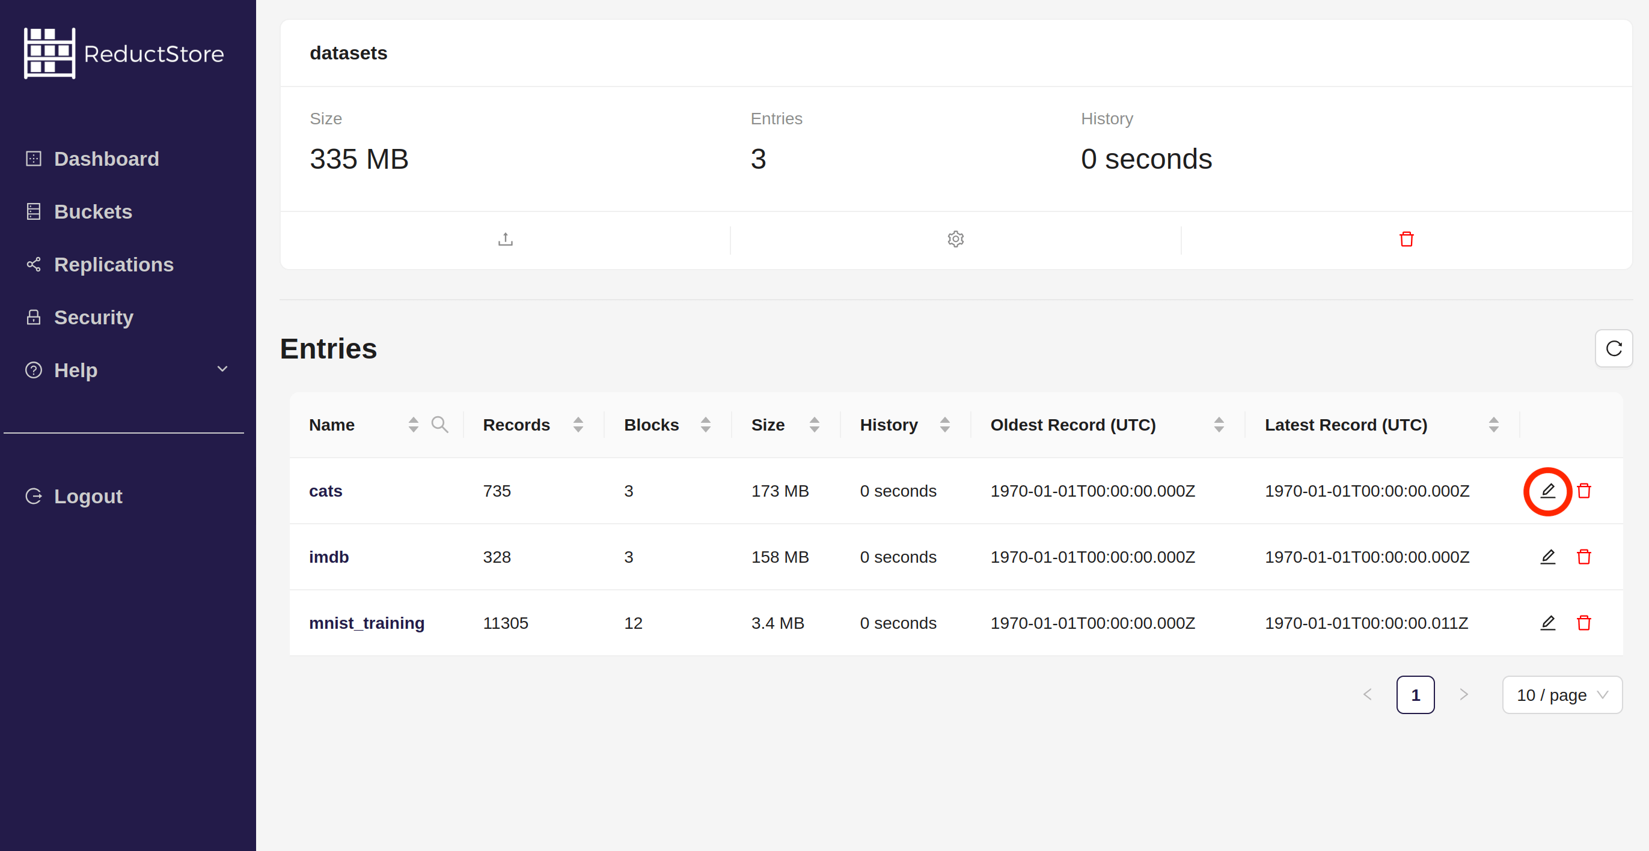Screen dimensions: 1649x851
Task: Sort by Latest Record (UTC) column
Action: [1493, 425]
